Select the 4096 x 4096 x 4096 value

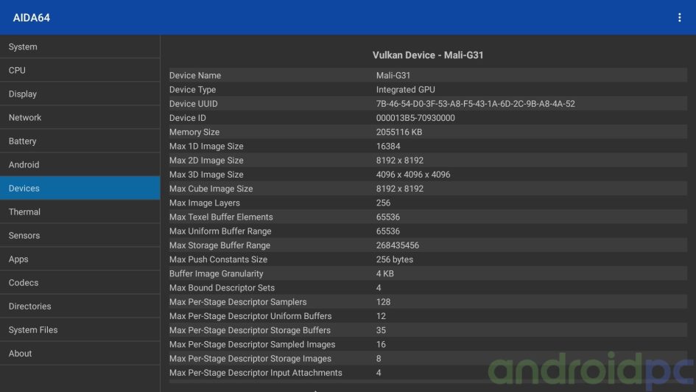(413, 175)
